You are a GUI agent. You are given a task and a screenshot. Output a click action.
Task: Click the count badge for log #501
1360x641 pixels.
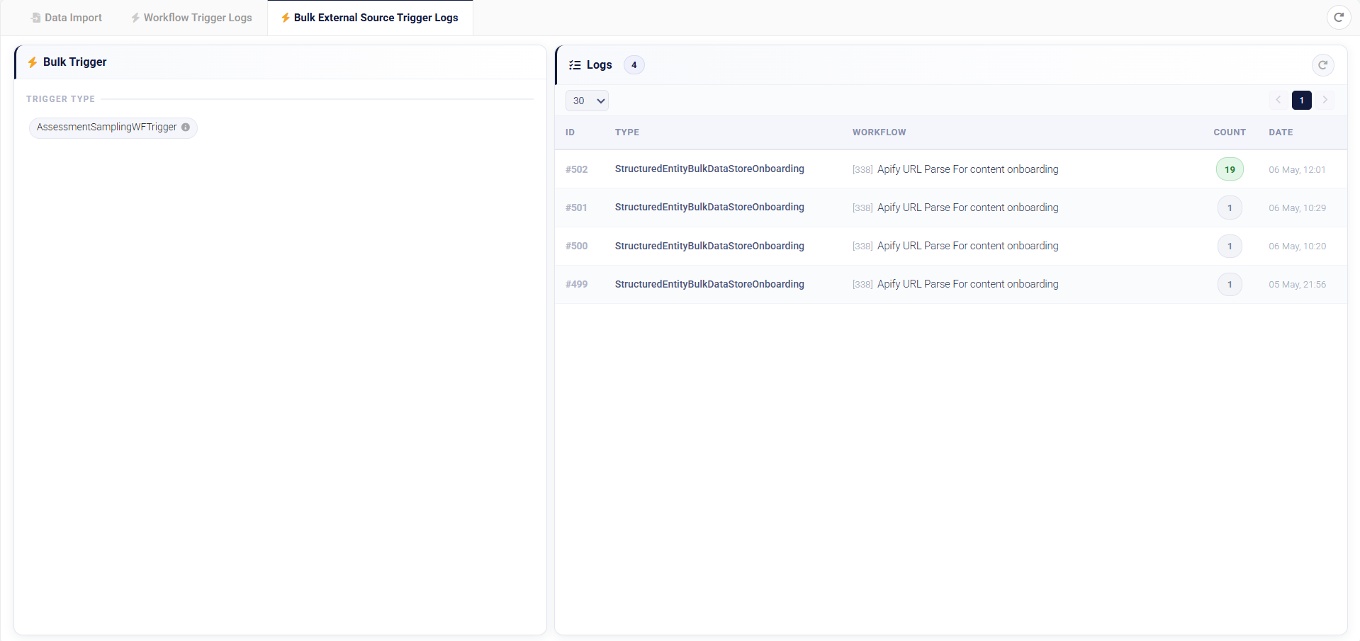coord(1230,208)
